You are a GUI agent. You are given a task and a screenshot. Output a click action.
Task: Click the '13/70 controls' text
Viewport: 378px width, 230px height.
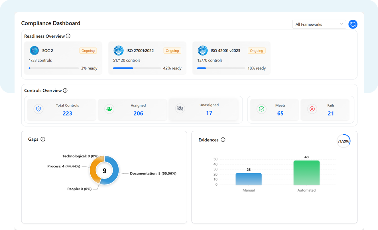pos(210,60)
